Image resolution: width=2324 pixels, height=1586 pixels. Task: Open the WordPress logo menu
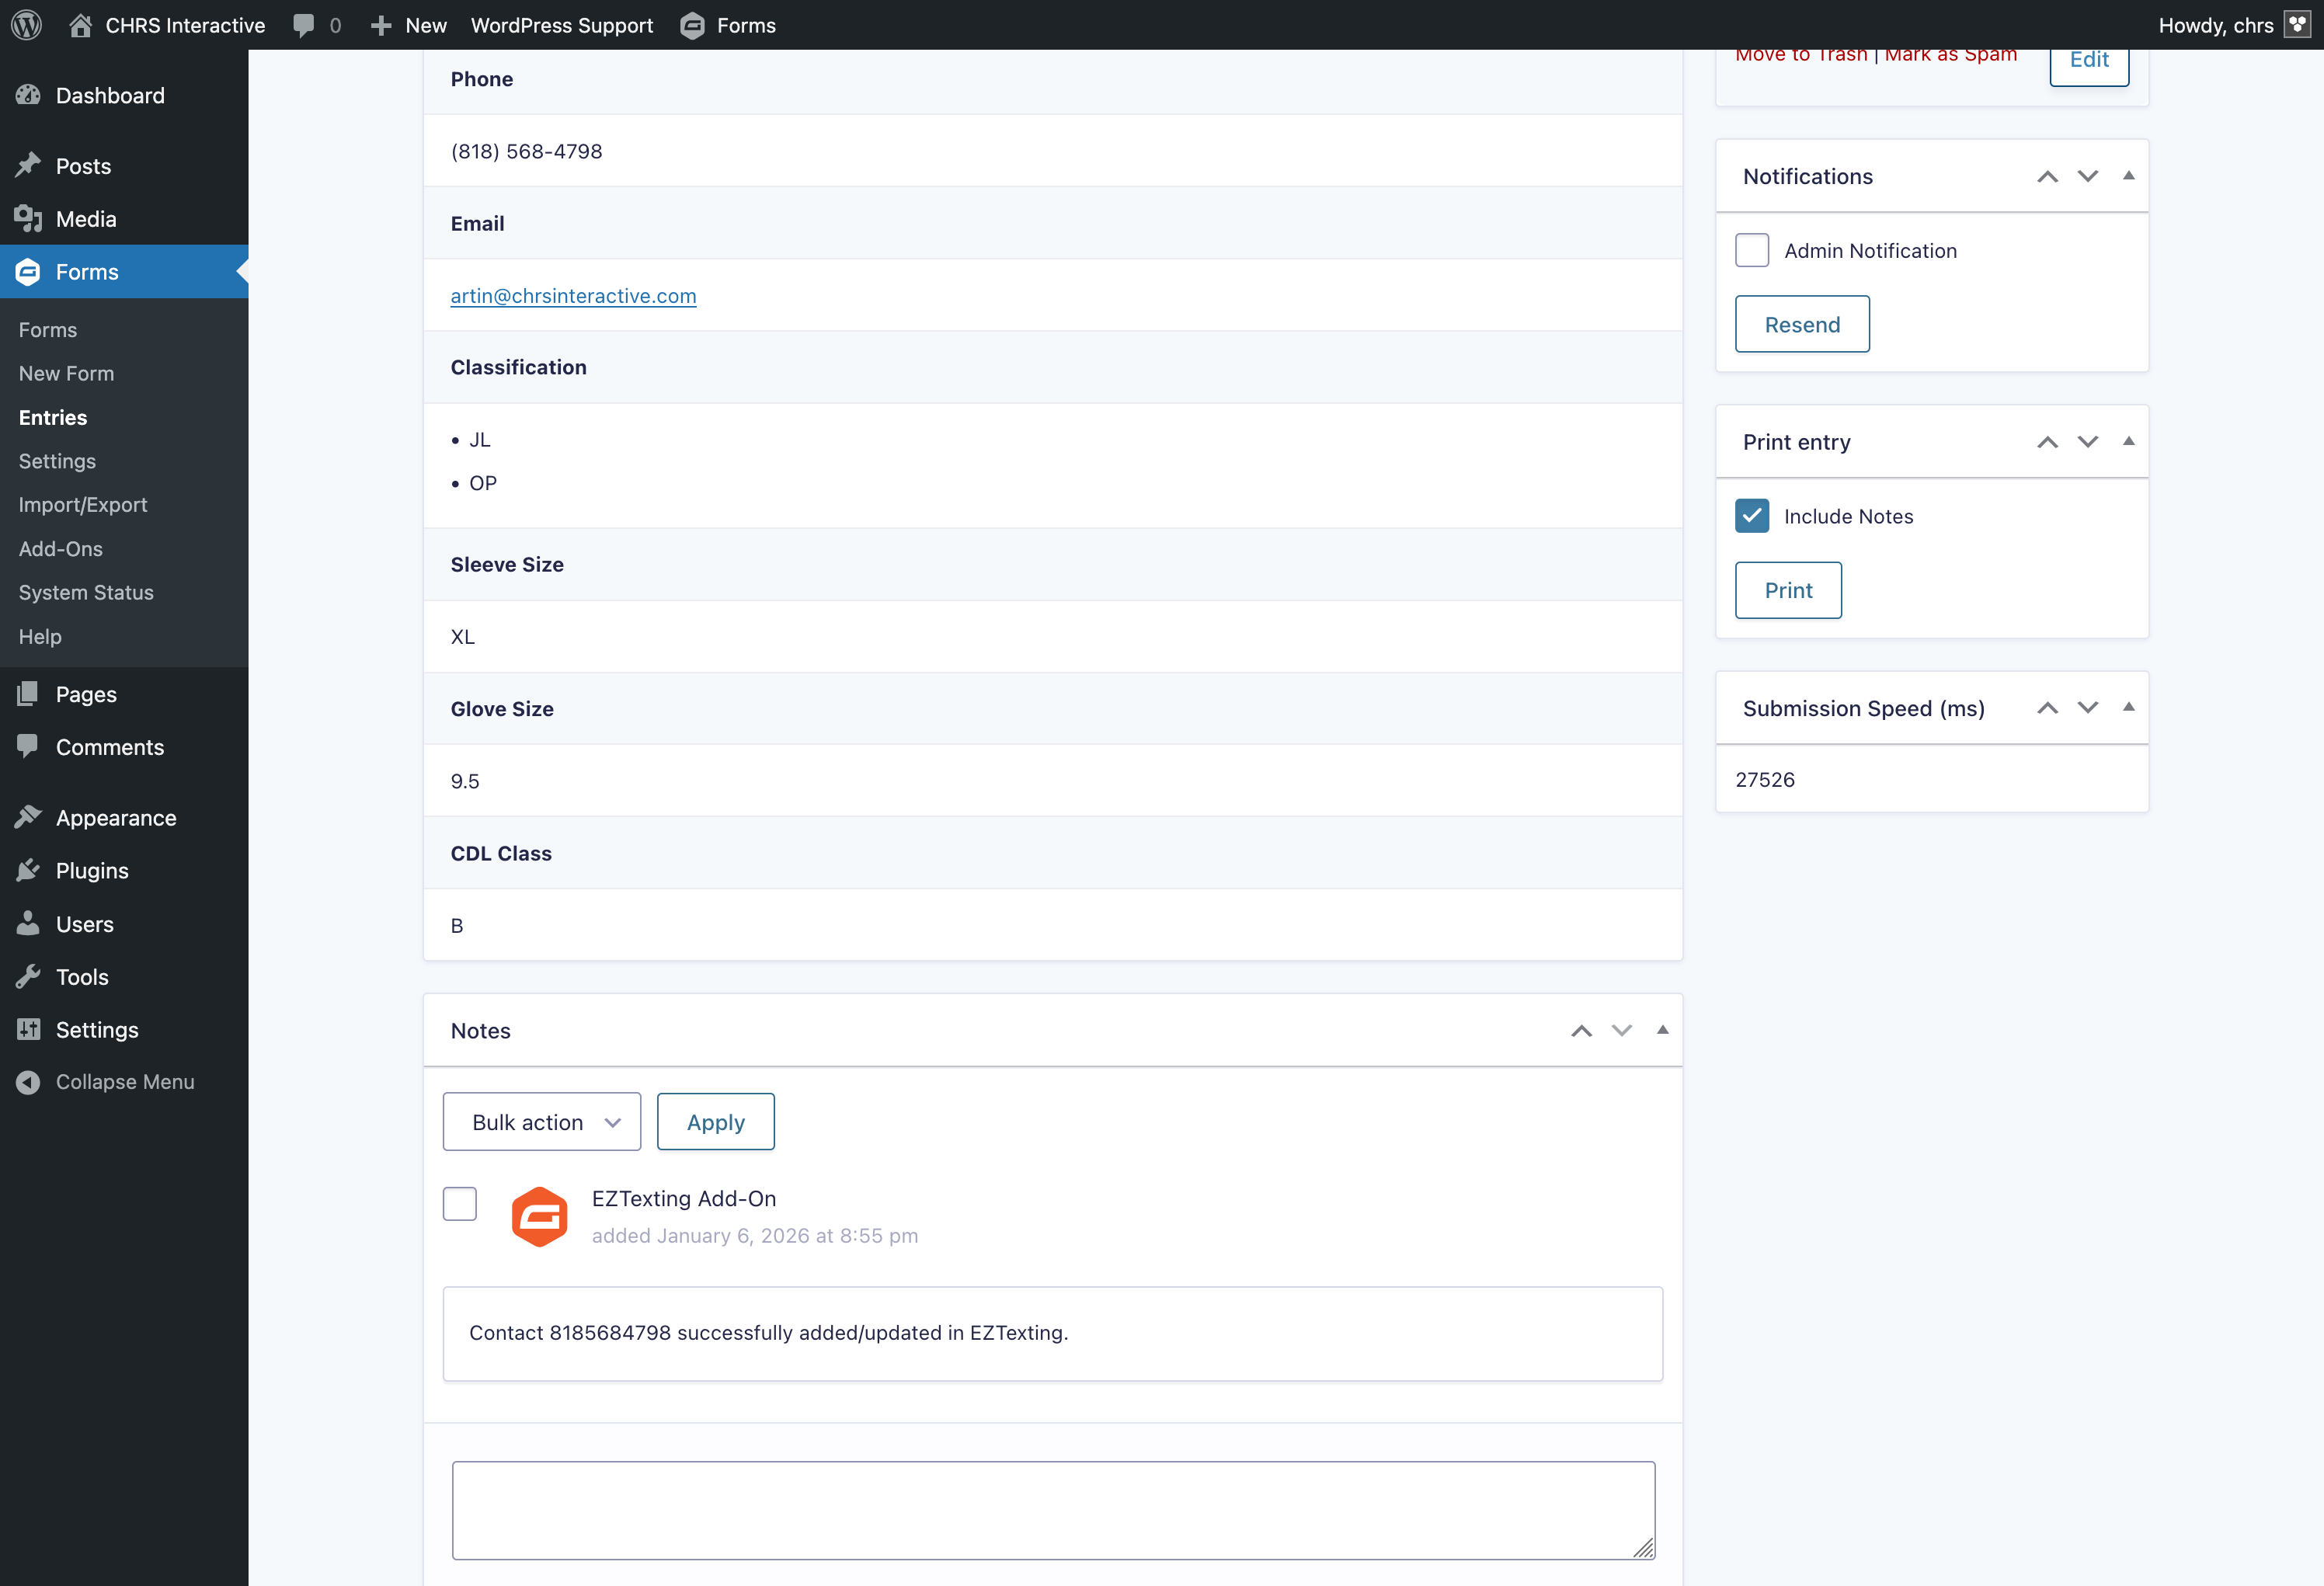(26, 25)
